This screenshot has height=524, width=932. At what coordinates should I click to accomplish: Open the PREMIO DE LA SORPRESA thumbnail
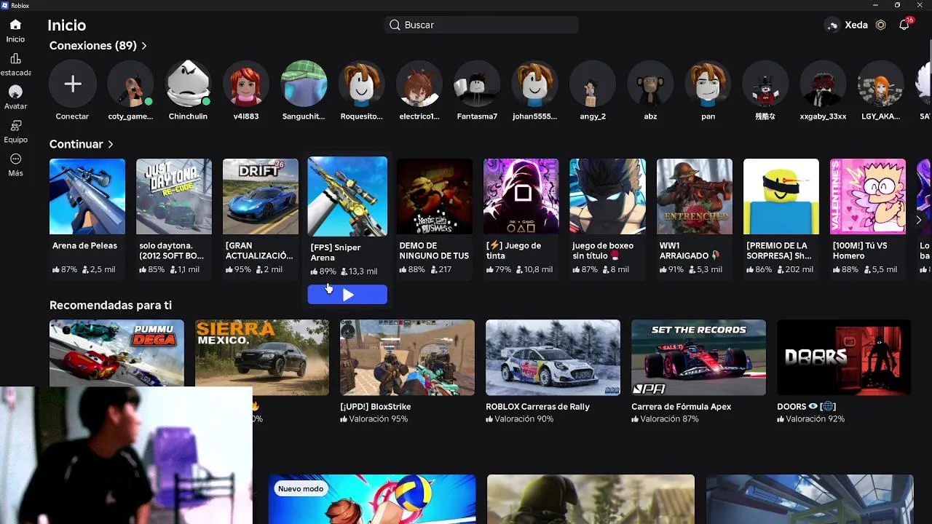click(781, 196)
